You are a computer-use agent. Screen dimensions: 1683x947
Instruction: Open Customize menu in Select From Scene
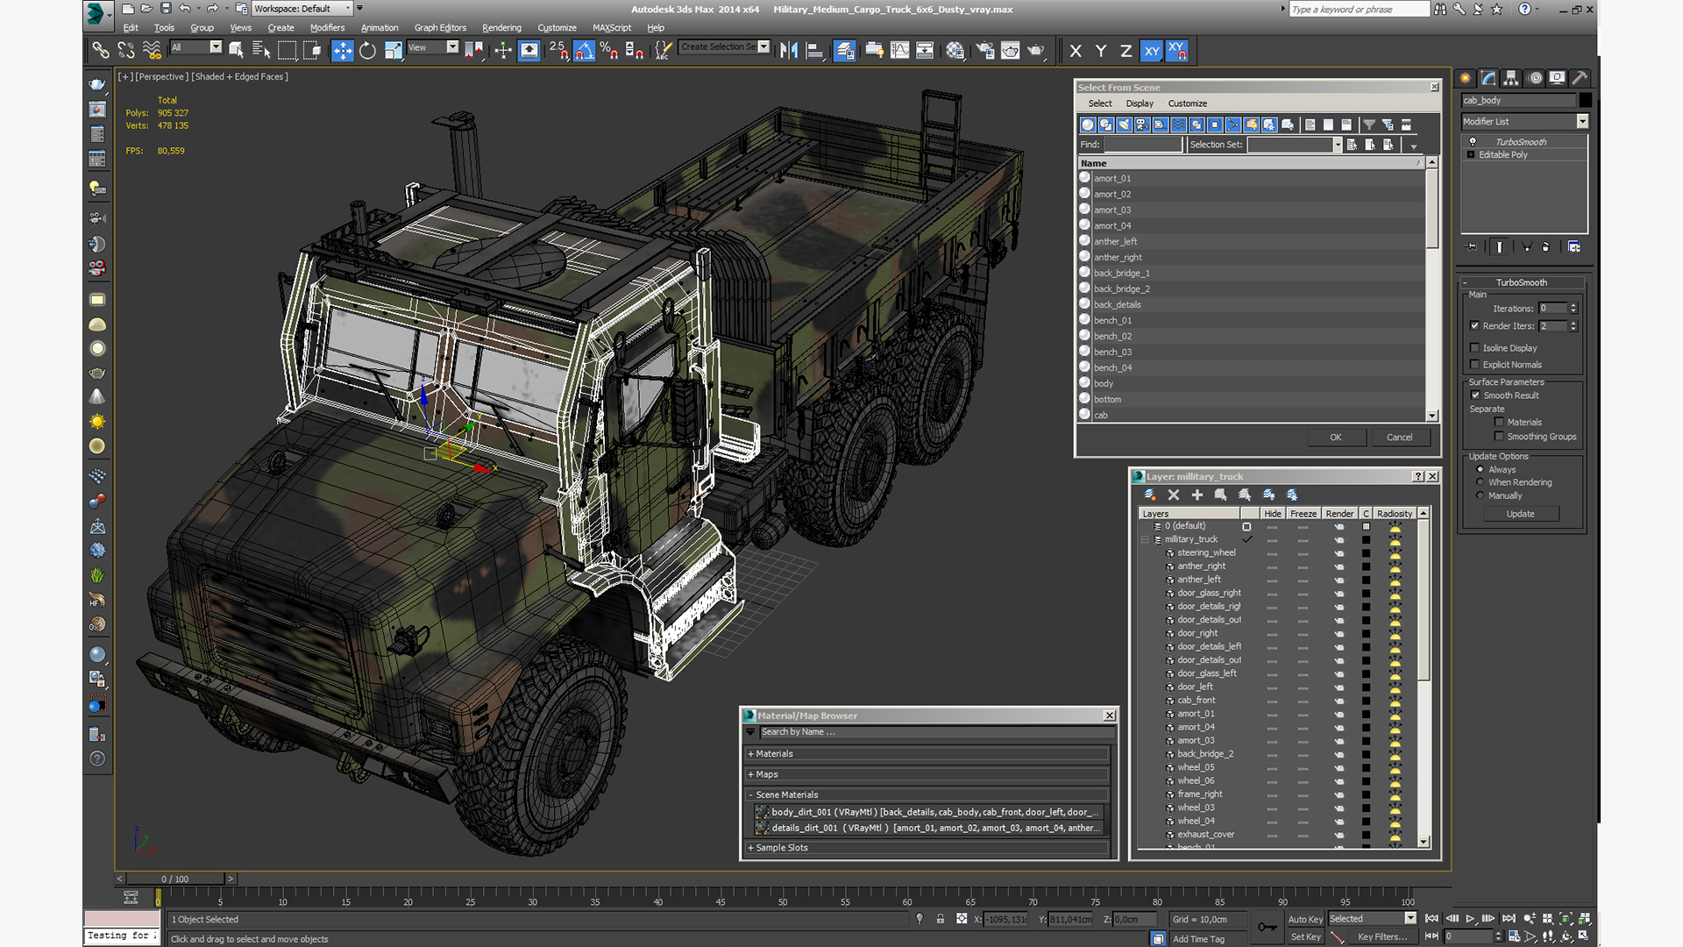pos(1187,103)
